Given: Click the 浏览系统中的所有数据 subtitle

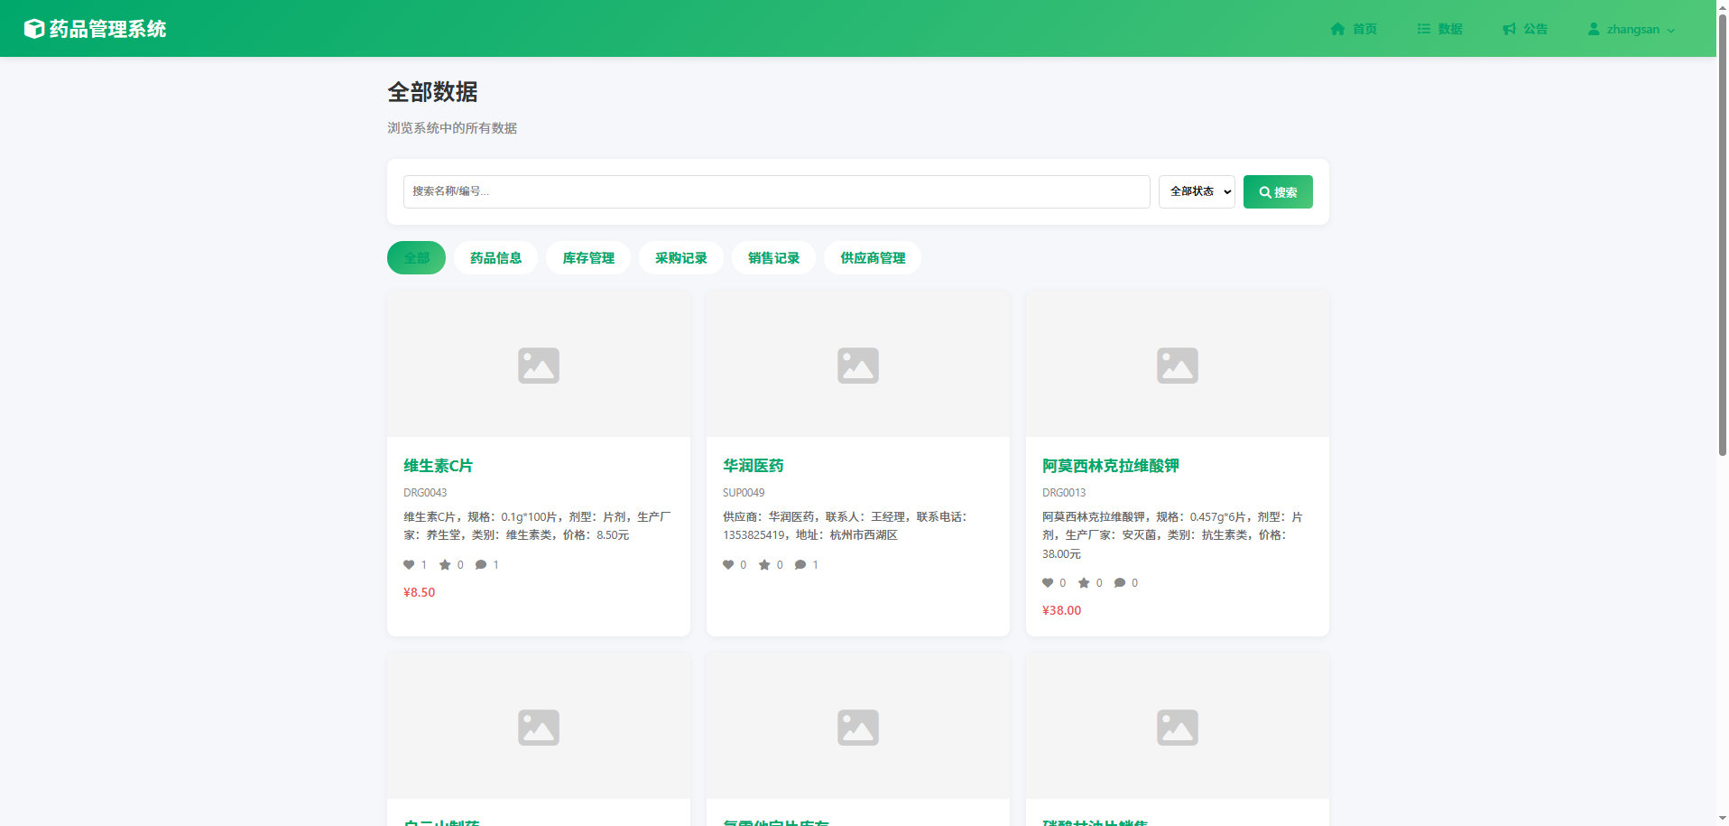Looking at the screenshot, I should click(452, 128).
